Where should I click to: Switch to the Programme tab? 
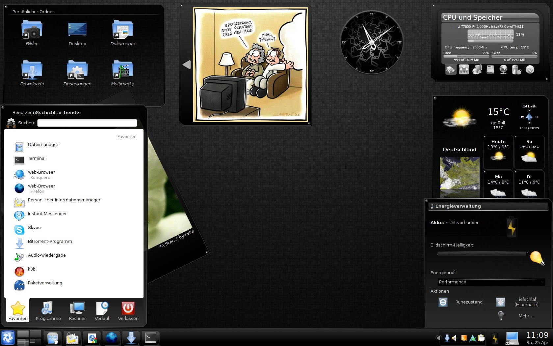tap(48, 310)
